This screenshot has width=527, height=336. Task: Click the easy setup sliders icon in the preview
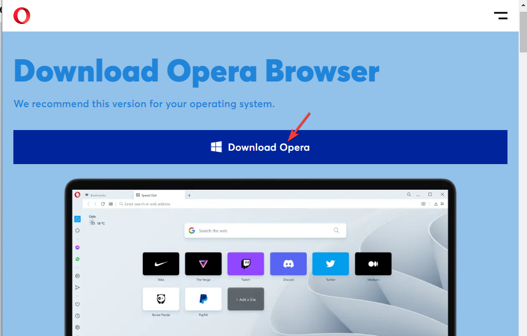[x=442, y=204]
